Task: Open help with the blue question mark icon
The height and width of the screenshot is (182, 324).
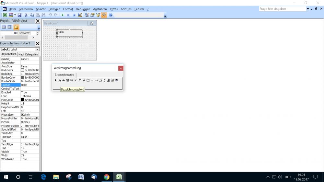Action: click(x=111, y=15)
